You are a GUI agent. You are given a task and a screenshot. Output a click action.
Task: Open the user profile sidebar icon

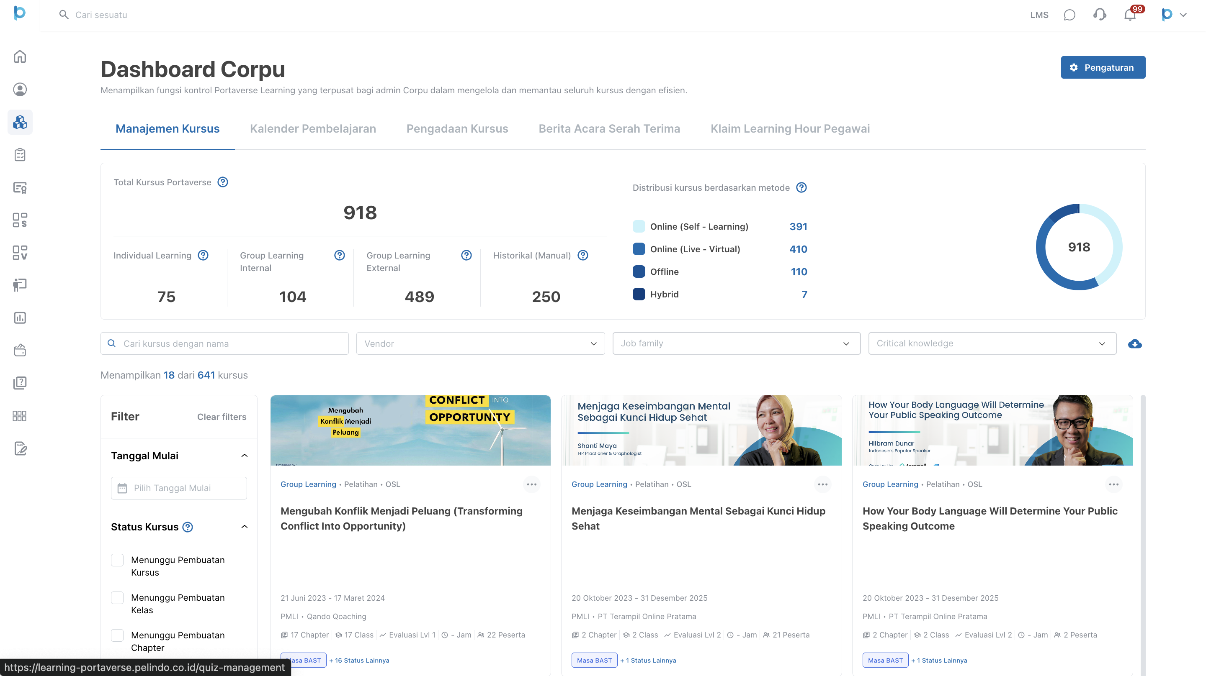[x=20, y=90]
